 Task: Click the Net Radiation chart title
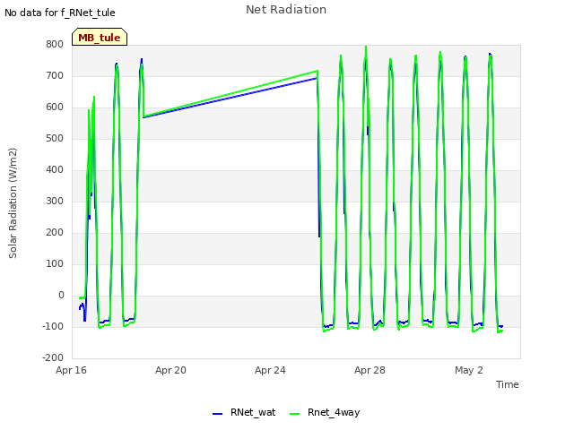point(286,10)
